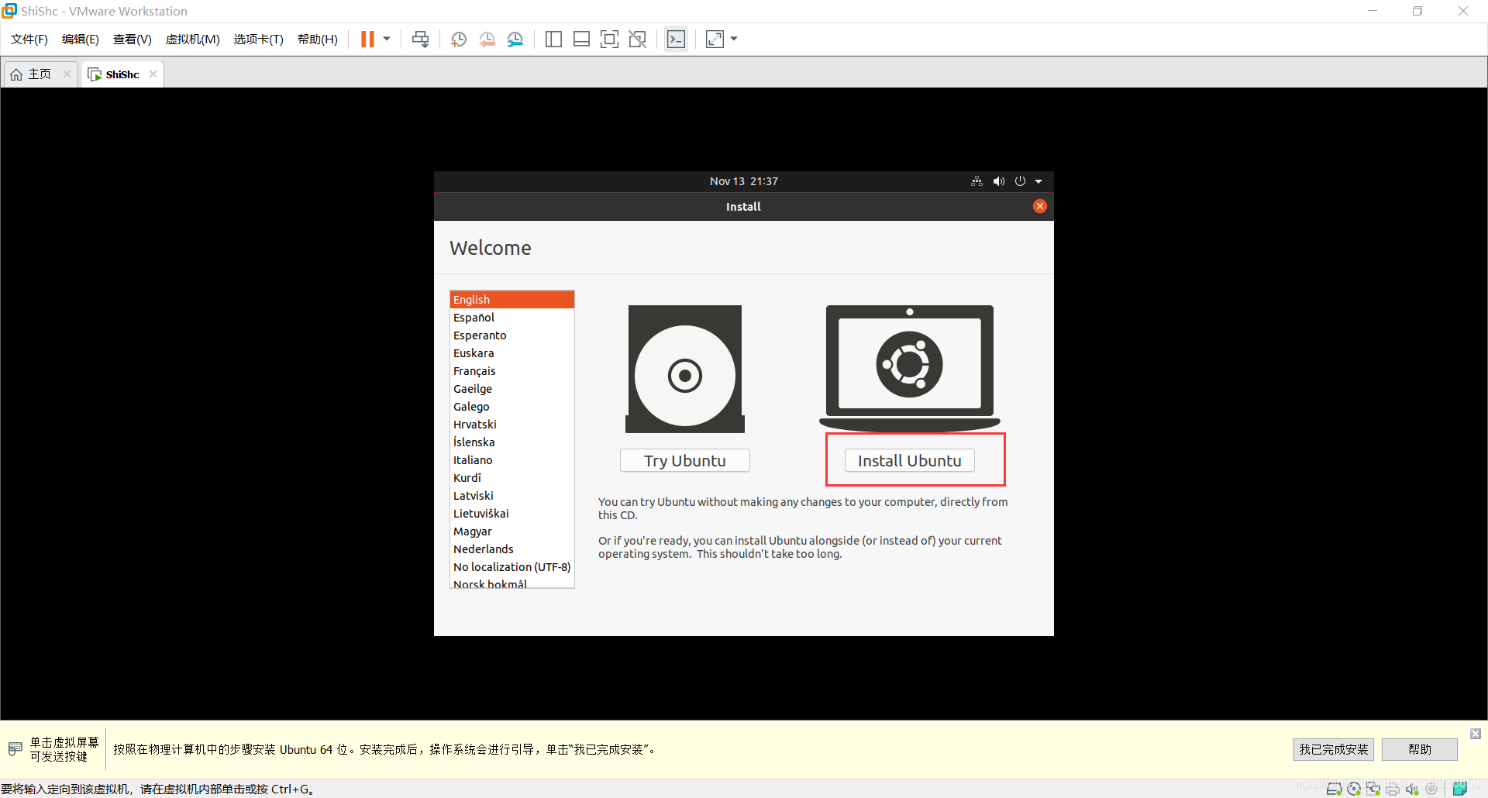Click the 我已完成安装 button

click(x=1334, y=749)
